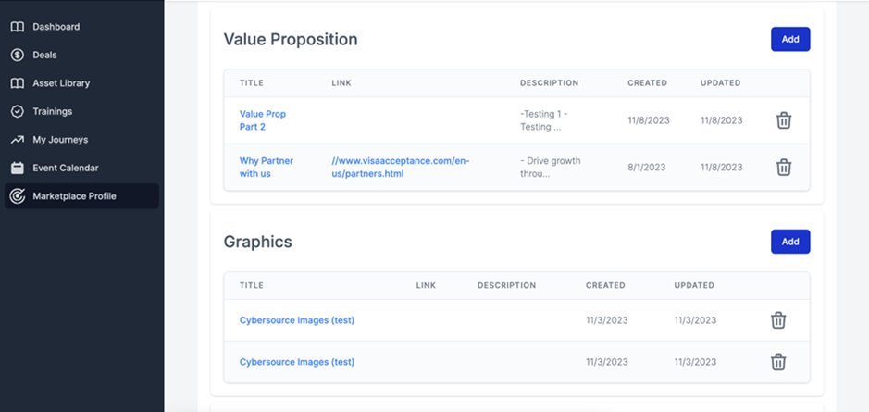Image resolution: width=869 pixels, height=412 pixels.
Task: Open Asset Library from the sidebar
Action: [x=61, y=83]
